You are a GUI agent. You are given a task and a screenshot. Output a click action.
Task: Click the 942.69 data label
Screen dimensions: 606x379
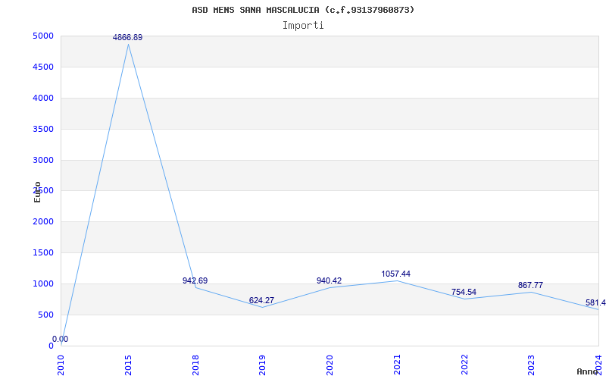click(x=195, y=280)
